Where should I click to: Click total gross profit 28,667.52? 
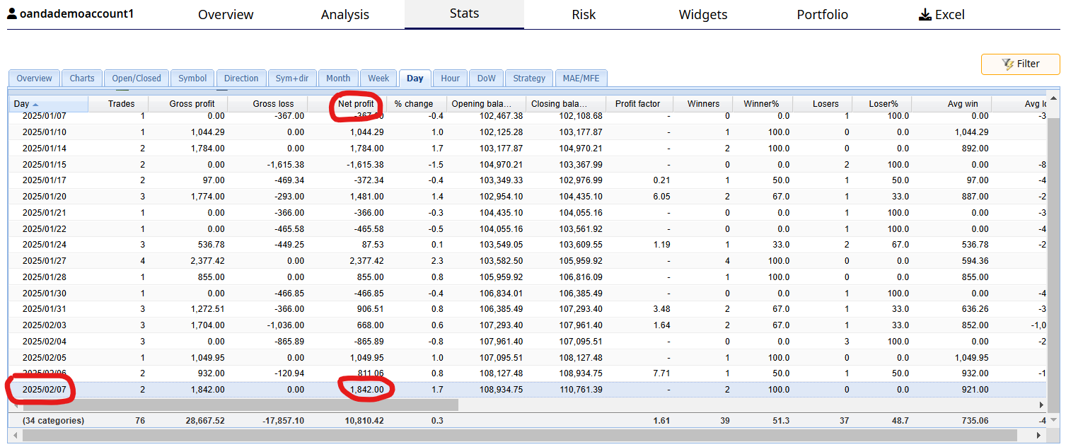click(x=204, y=421)
